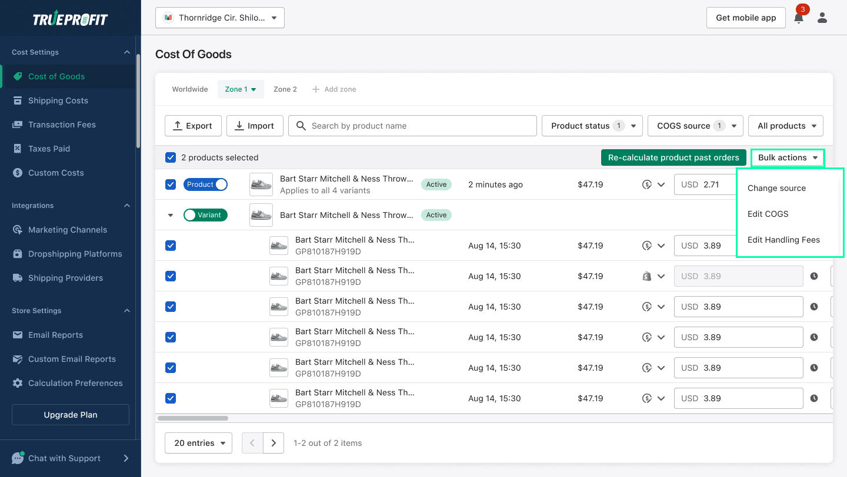
Task: Click the plus icon for Add zone
Action: [316, 89]
